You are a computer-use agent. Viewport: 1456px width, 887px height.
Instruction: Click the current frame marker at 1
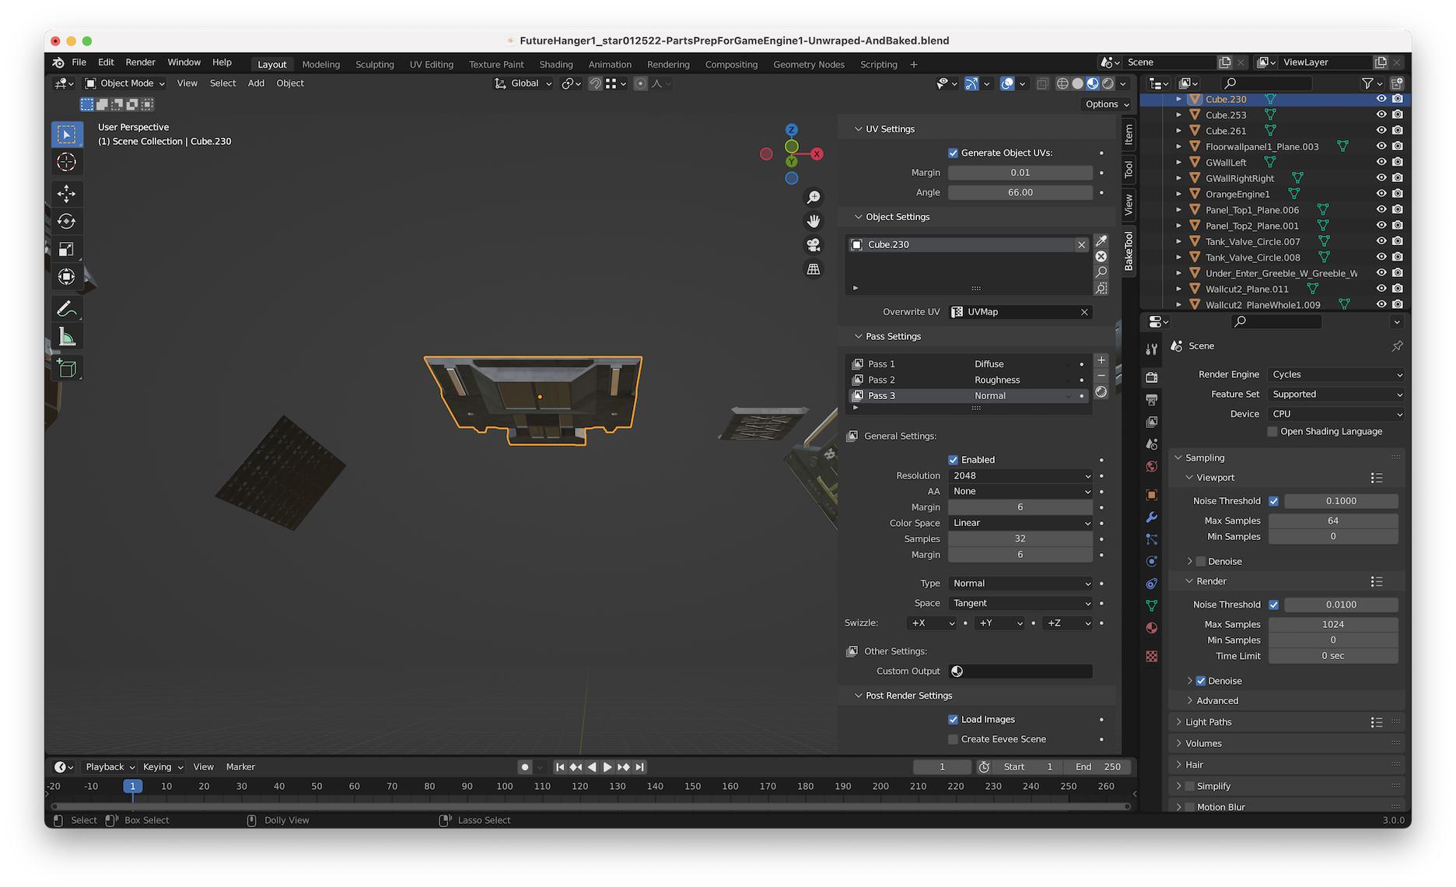(133, 787)
